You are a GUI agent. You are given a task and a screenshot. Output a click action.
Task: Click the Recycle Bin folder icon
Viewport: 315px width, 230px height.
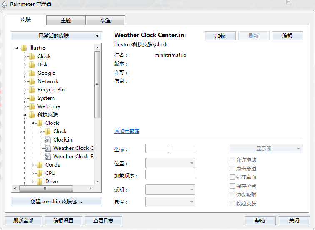pyautogui.click(x=32, y=90)
